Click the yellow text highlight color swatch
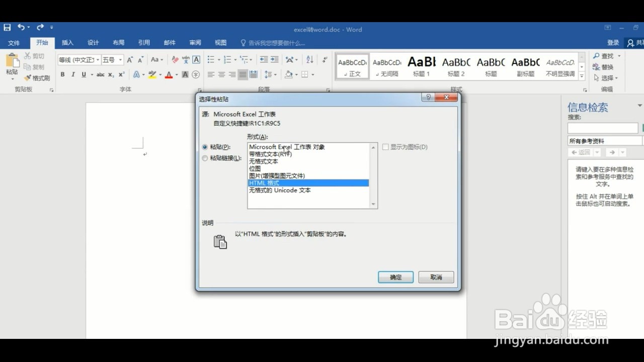This screenshot has height=362, width=644. pyautogui.click(x=152, y=74)
